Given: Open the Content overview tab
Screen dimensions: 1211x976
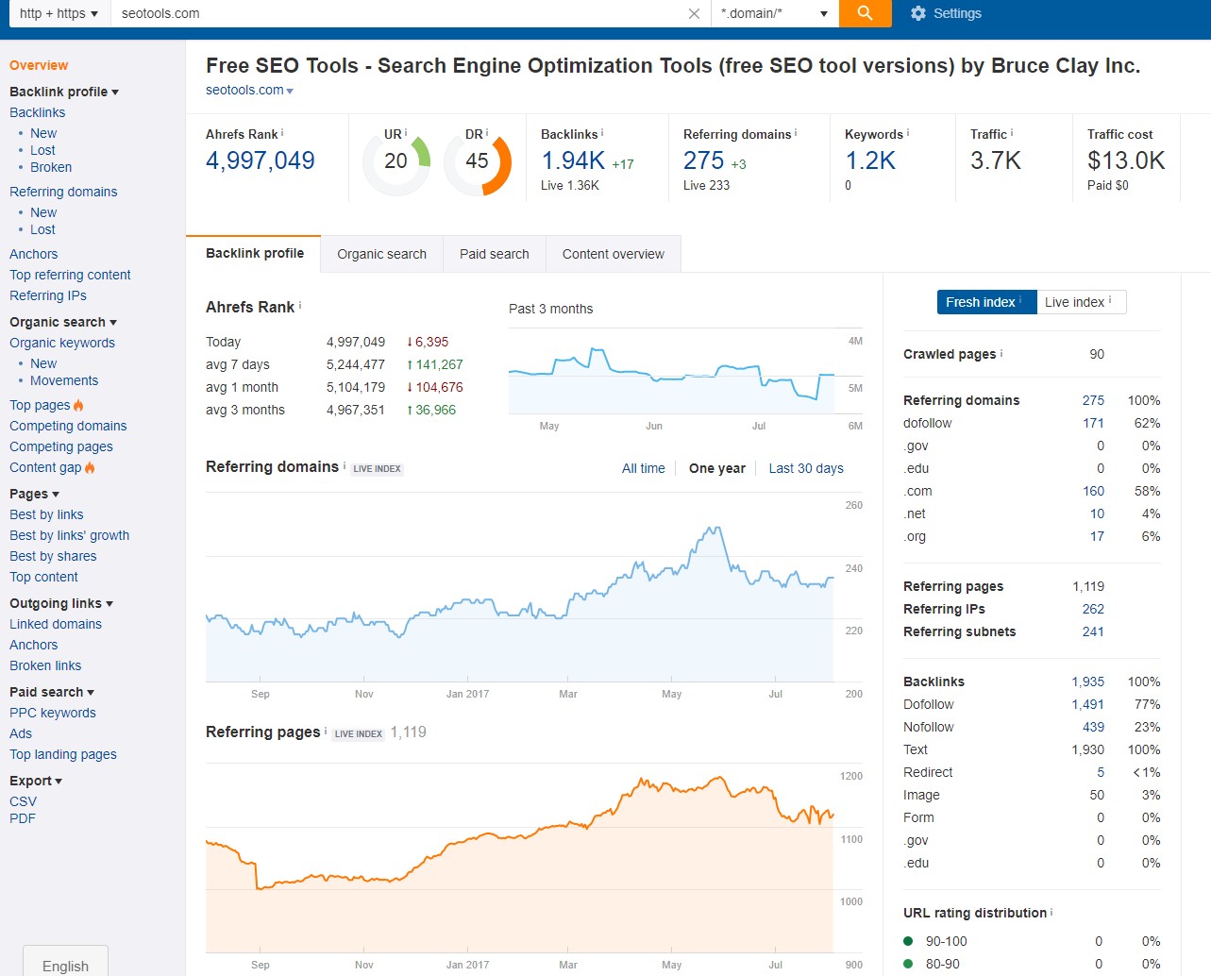Looking at the screenshot, I should 613,254.
